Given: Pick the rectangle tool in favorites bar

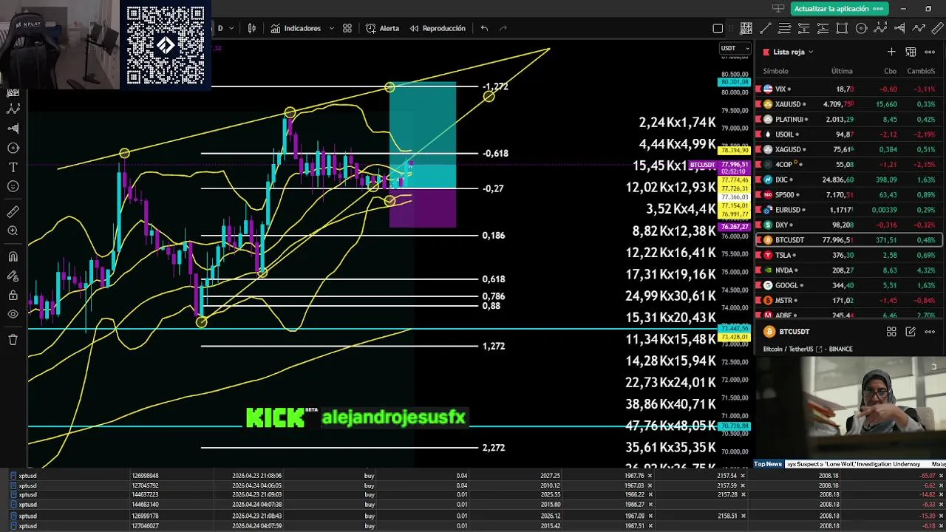Looking at the screenshot, I should (x=842, y=29).
